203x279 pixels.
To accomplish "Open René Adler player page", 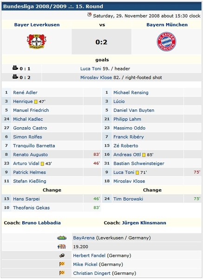I will 25,93.
